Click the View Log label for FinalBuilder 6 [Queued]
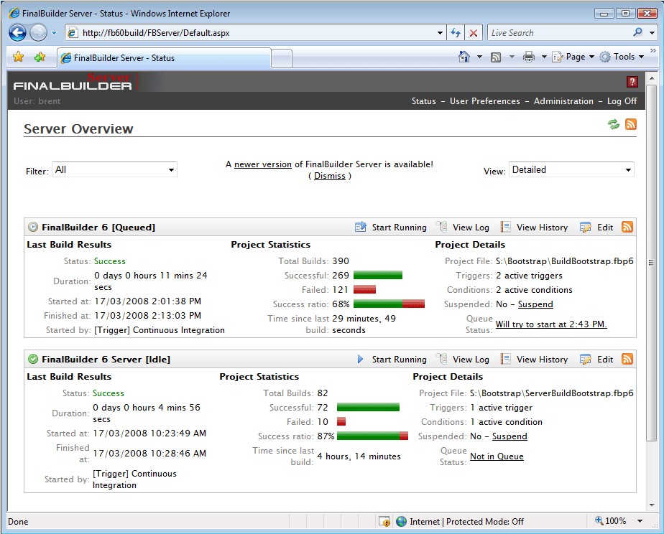This screenshot has width=664, height=534. click(471, 228)
